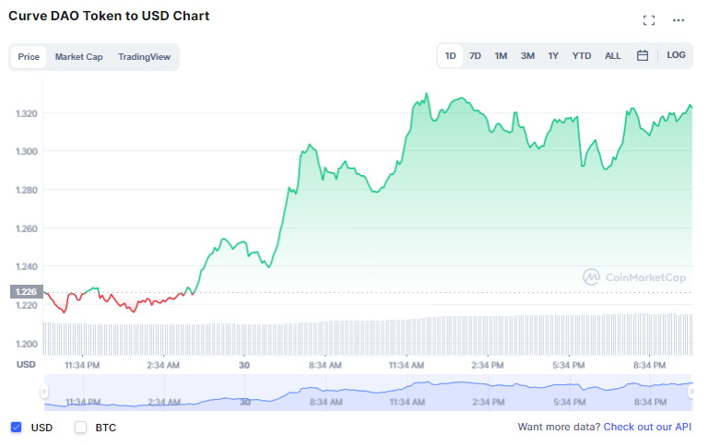The height and width of the screenshot is (446, 709).
Task: Switch to the TradingView tab
Action: (x=144, y=57)
